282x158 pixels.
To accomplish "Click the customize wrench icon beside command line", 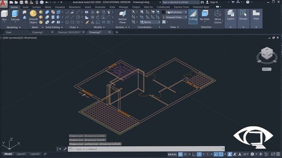I will (65, 149).
